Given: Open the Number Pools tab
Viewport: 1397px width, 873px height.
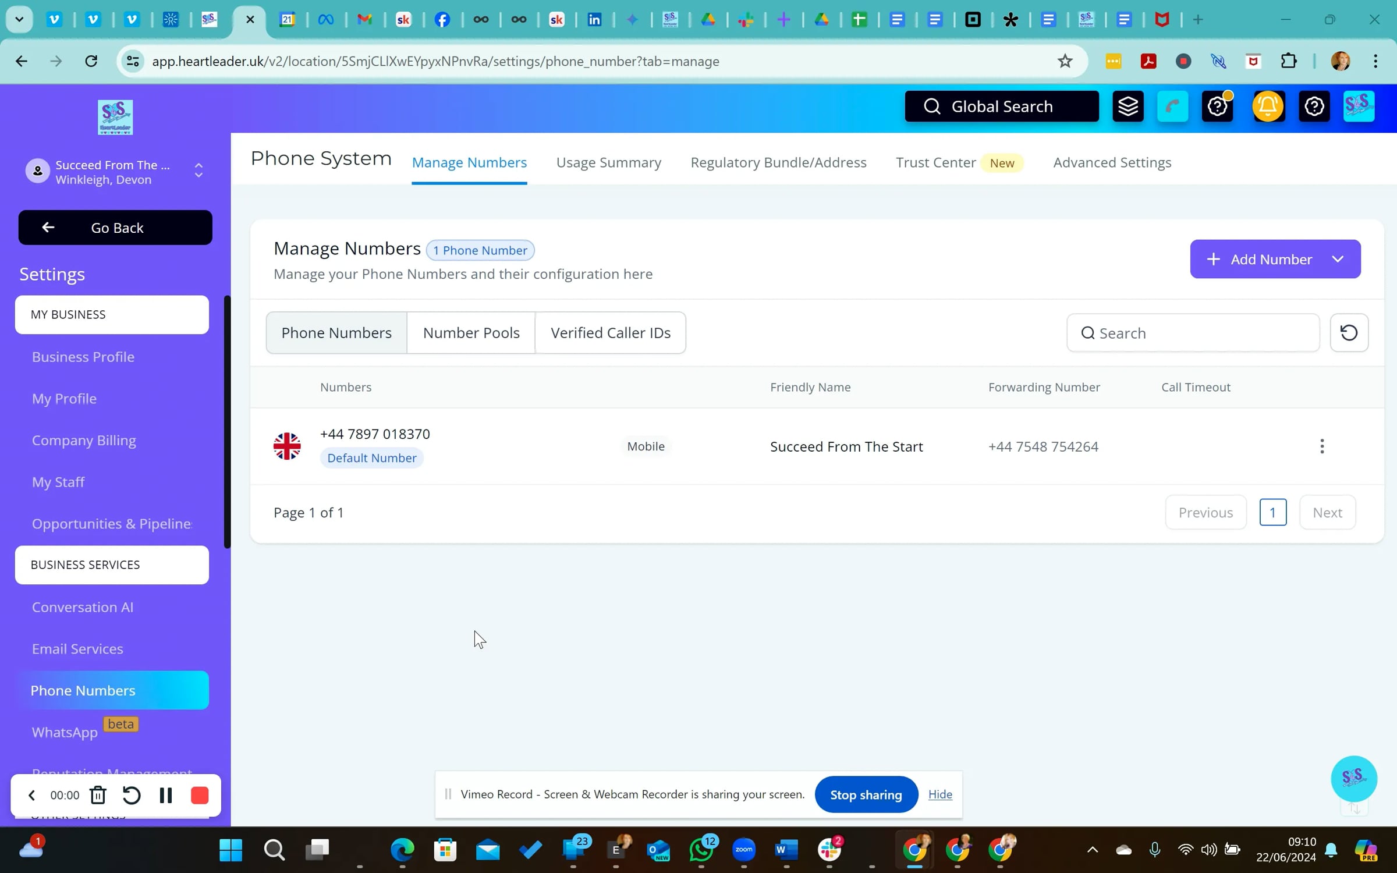Looking at the screenshot, I should click(471, 333).
